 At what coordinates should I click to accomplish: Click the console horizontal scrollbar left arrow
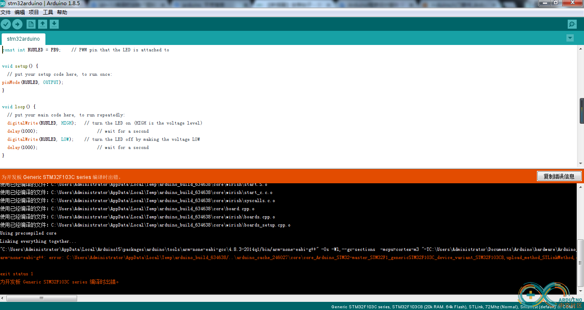pyautogui.click(x=3, y=298)
